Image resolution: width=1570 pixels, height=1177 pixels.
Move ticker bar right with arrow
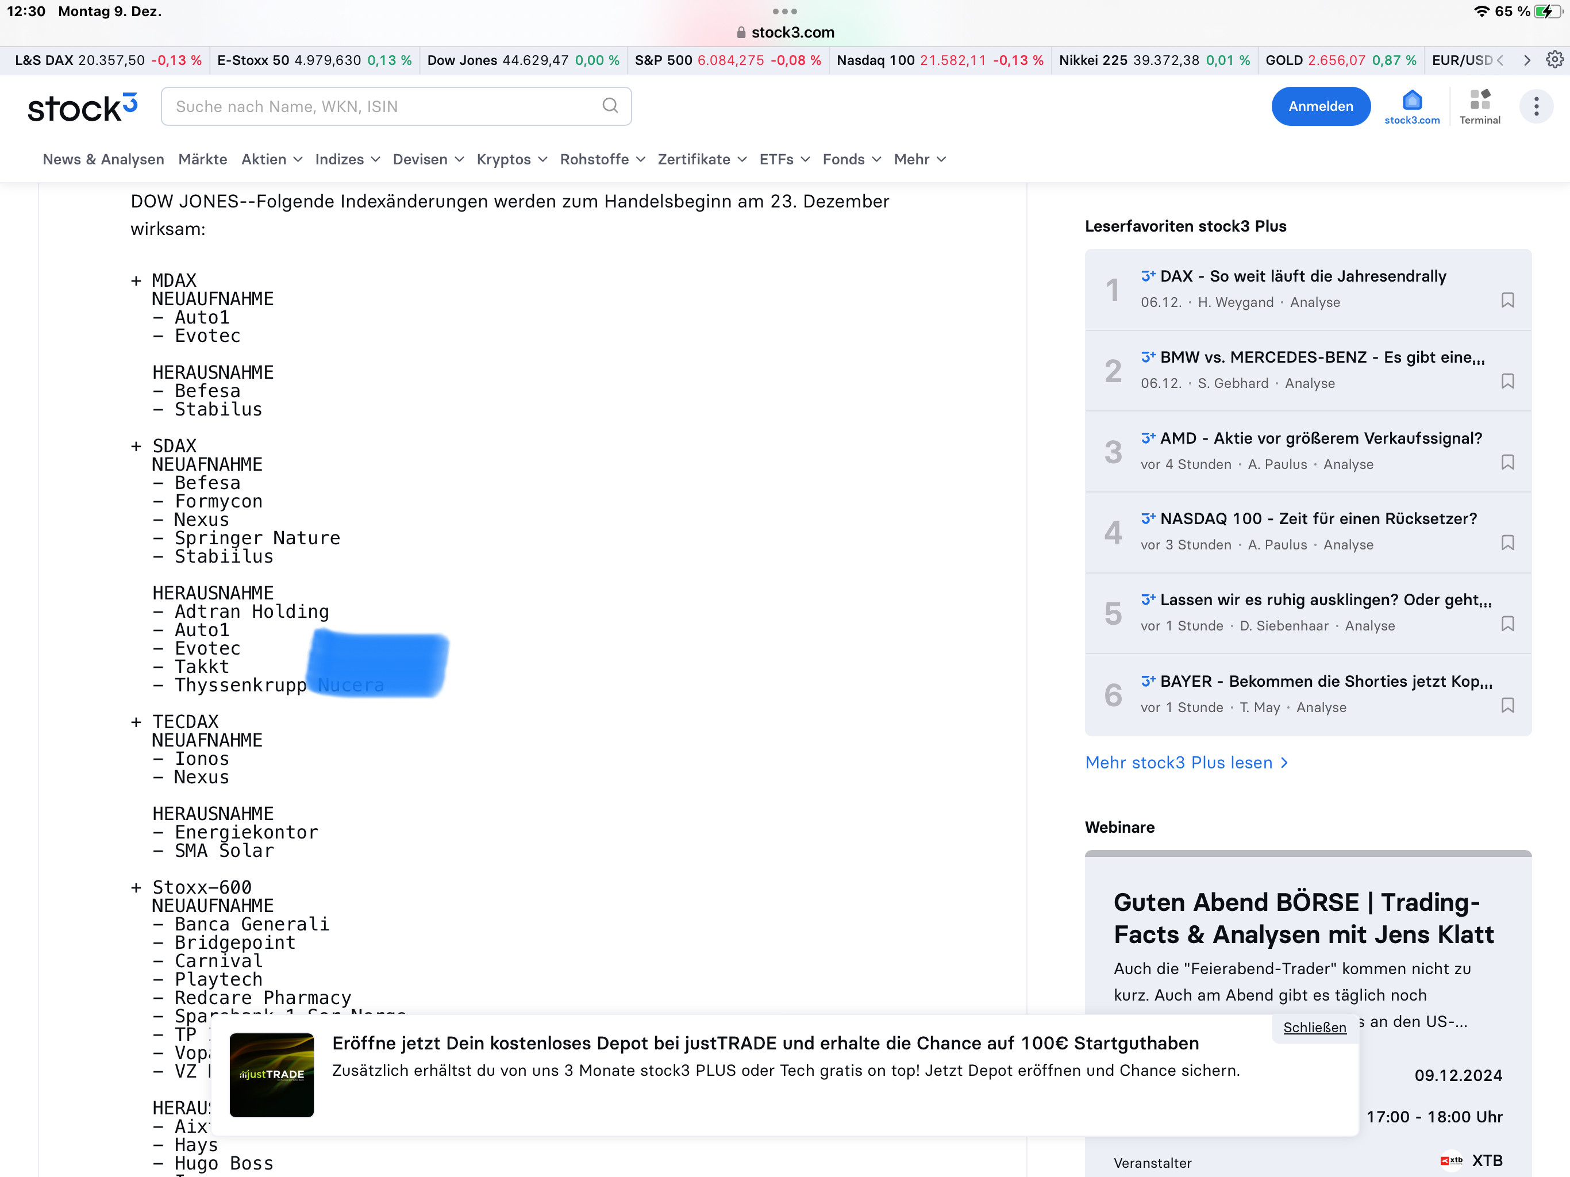pyautogui.click(x=1527, y=60)
